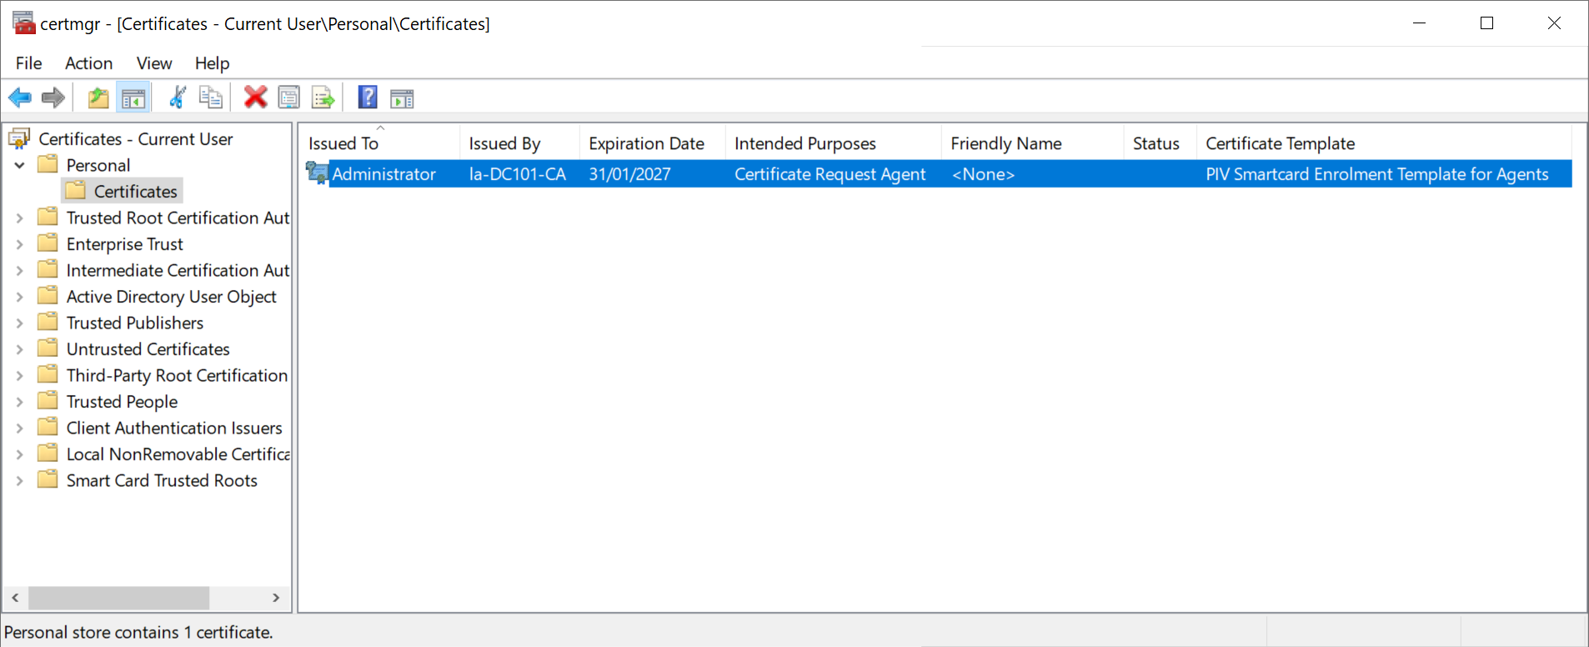
Task: Click the Copy toolbar icon
Action: (x=211, y=98)
